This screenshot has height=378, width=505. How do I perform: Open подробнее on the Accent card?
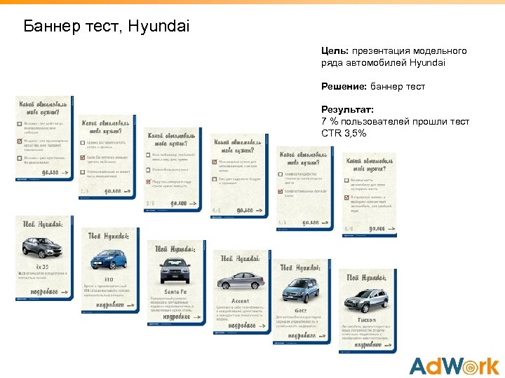[247, 325]
